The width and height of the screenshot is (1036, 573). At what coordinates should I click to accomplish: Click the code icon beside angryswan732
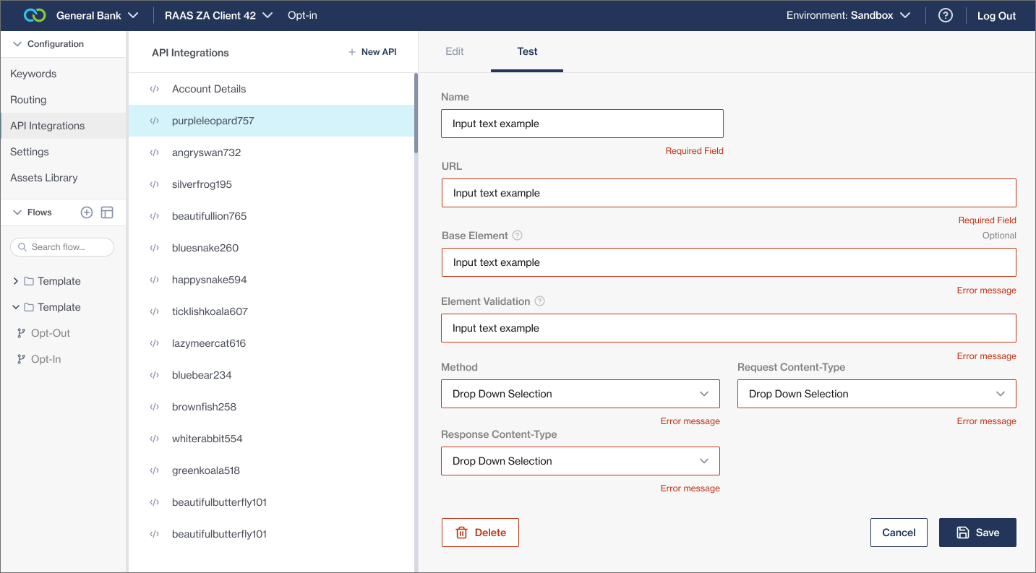point(154,152)
